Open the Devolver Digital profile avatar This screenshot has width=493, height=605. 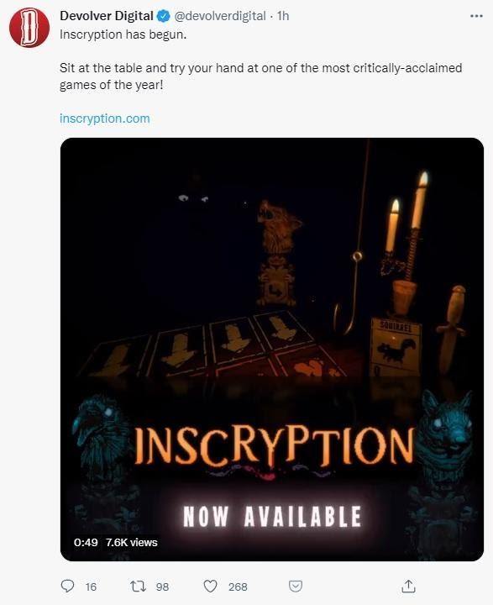tap(29, 28)
